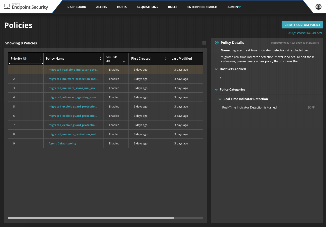326x227 pixels.
Task: Open the Alerts tab
Action: point(102,7)
